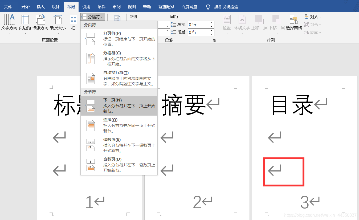Screen dimensions: 359x220
Task: Click the 上移一层 bring forward button
Action: (x=259, y=25)
